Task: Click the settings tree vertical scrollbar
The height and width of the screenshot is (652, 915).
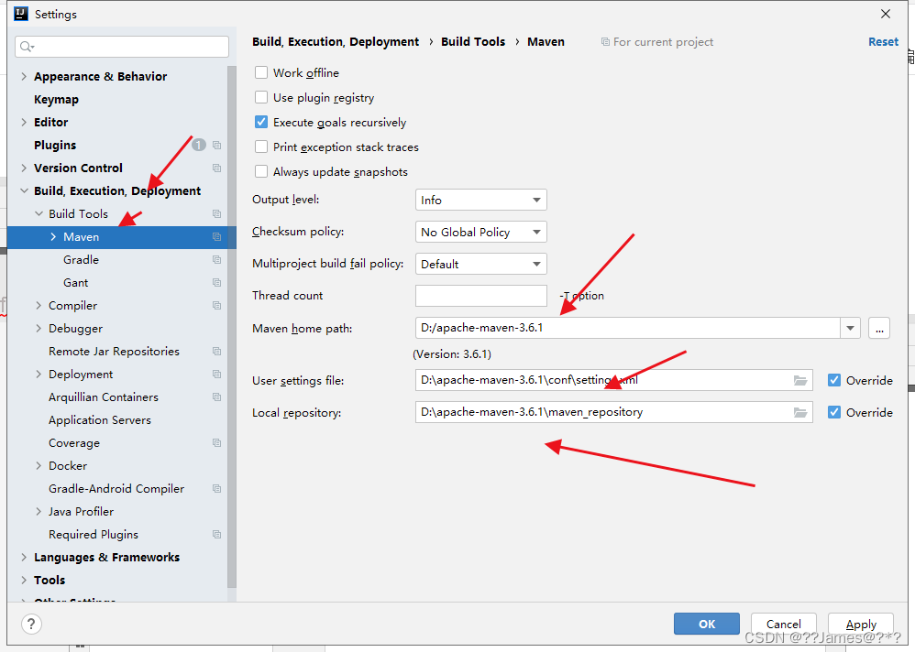Action: [232, 326]
